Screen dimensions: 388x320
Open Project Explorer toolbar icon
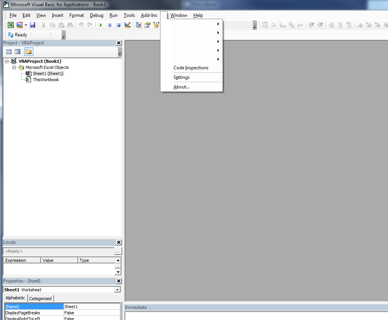(x=139, y=25)
